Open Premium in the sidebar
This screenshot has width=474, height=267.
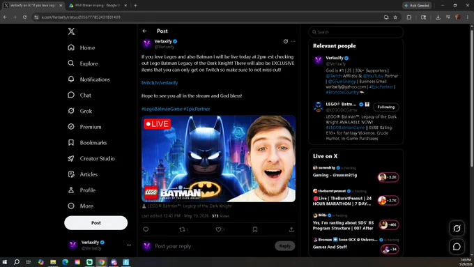coord(84,127)
